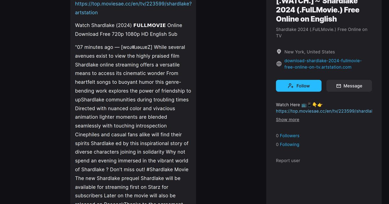Click the down-pointing hand emoji

[x=314, y=105]
